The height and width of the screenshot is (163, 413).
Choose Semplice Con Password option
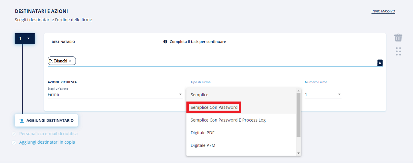(214, 107)
